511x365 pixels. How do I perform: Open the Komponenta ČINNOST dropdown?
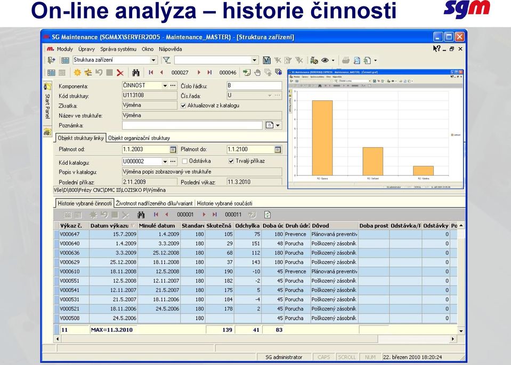(x=165, y=85)
